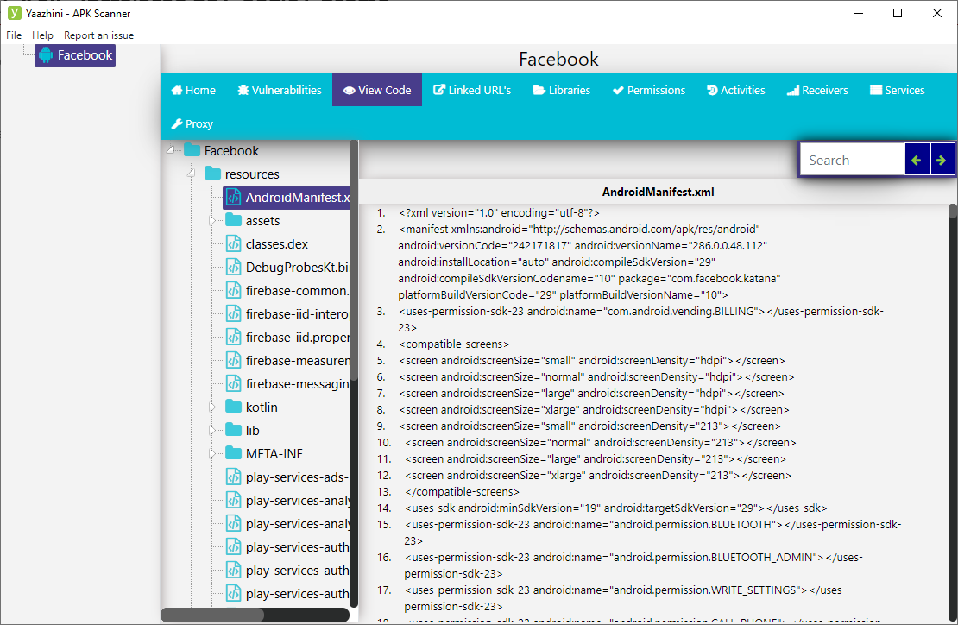Jump to next search match arrow

click(942, 160)
